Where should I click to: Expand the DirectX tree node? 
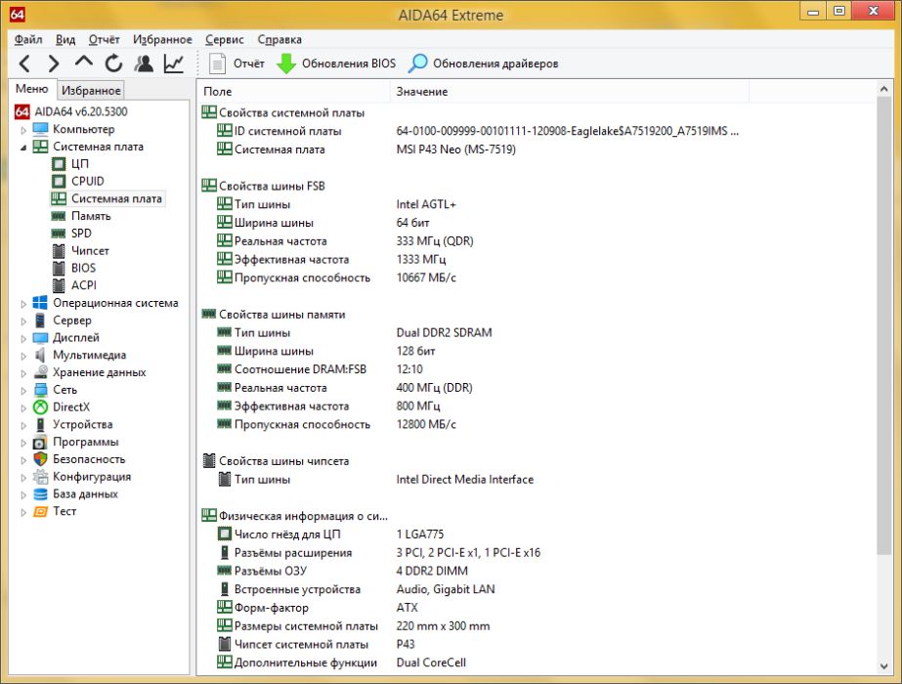click(x=23, y=407)
